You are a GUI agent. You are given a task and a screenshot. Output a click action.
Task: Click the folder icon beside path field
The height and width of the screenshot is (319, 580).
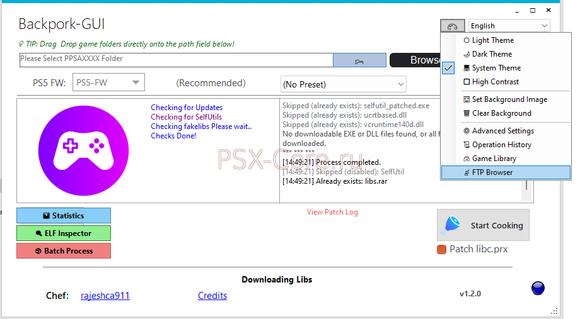point(359,60)
